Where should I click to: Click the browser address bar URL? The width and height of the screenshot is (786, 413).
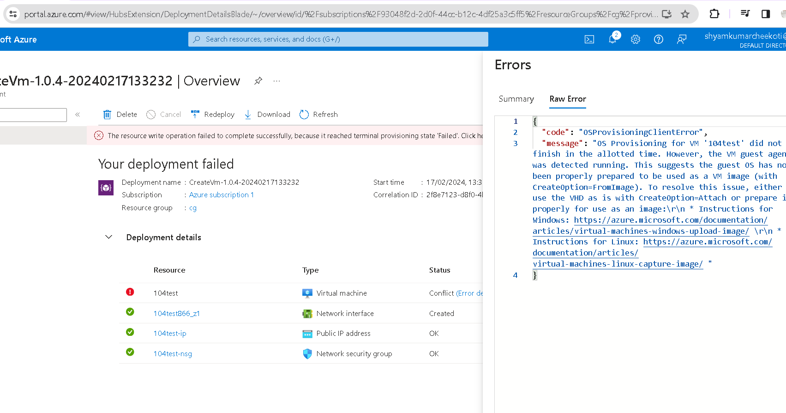[341, 14]
